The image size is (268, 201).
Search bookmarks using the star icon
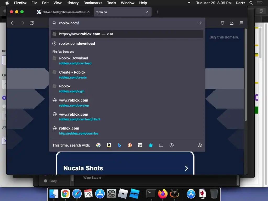click(x=150, y=145)
